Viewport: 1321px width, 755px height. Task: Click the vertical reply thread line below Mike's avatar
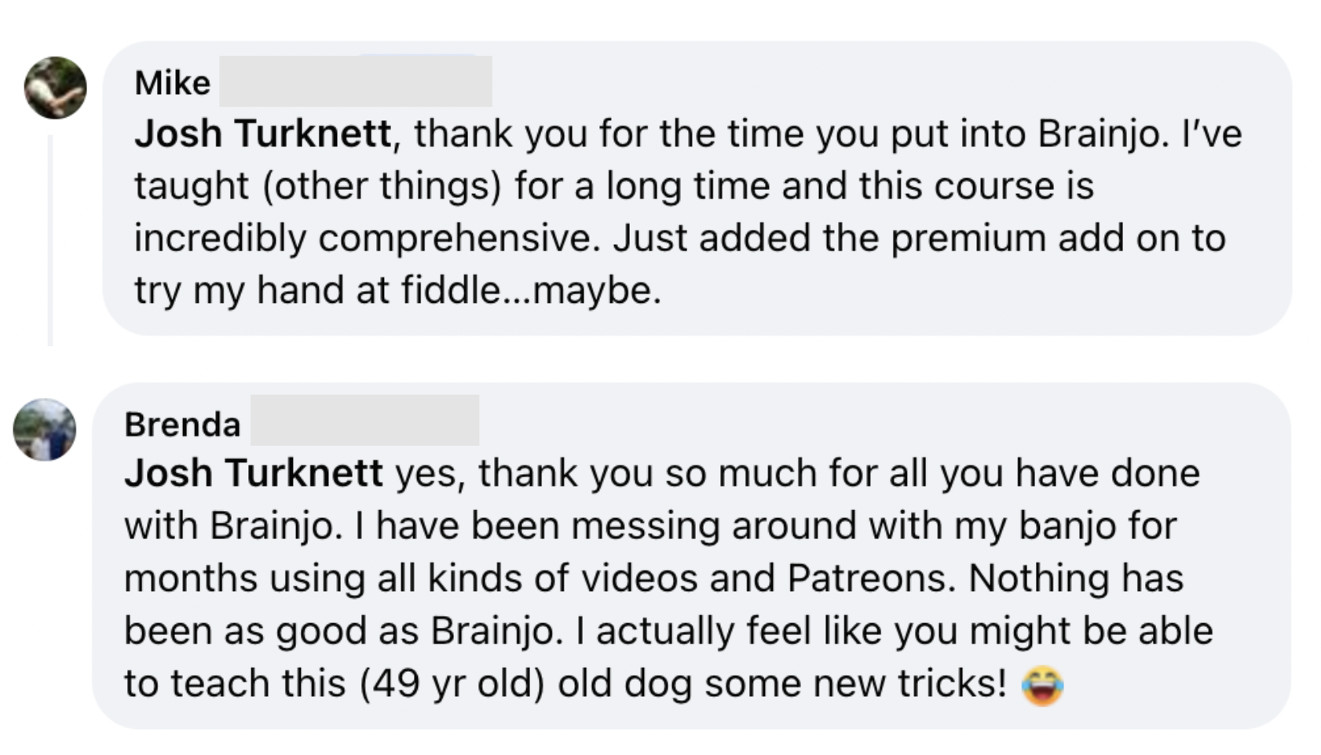50,239
